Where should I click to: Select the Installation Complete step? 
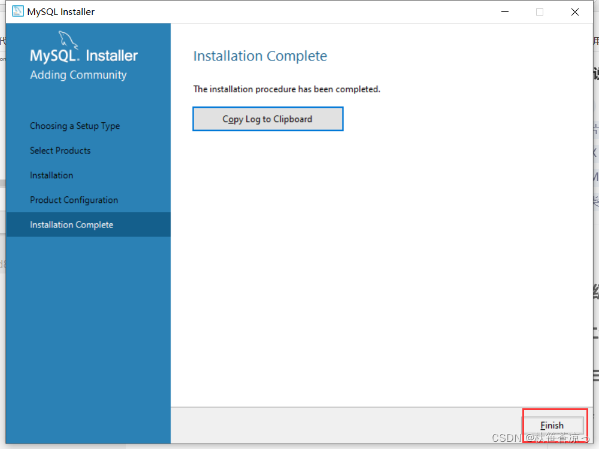tap(88, 224)
